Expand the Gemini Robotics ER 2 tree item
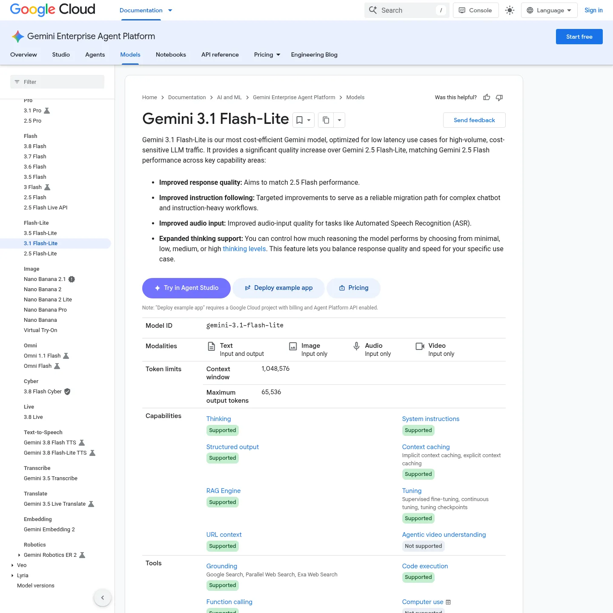This screenshot has width=613, height=613. coord(19,555)
